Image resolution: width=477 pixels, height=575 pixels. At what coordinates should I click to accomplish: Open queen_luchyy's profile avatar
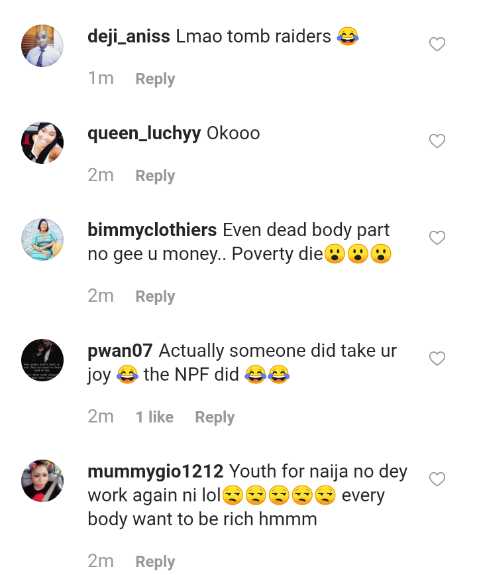(x=42, y=143)
